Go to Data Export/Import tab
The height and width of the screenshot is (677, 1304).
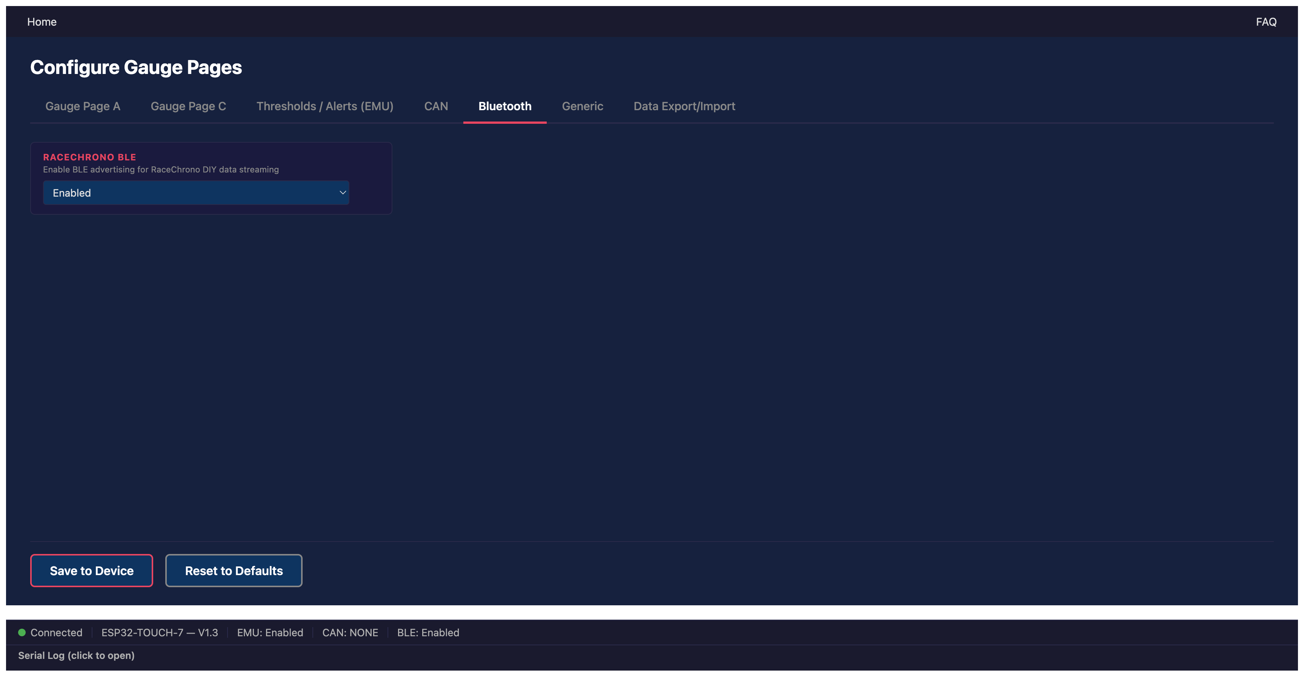point(684,106)
